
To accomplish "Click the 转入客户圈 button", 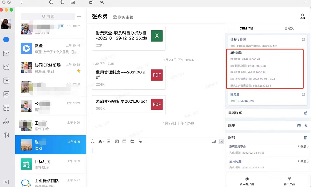I will [247, 181].
